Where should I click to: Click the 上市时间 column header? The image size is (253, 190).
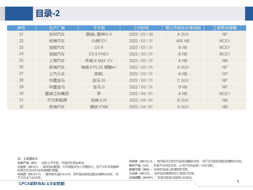point(141,28)
